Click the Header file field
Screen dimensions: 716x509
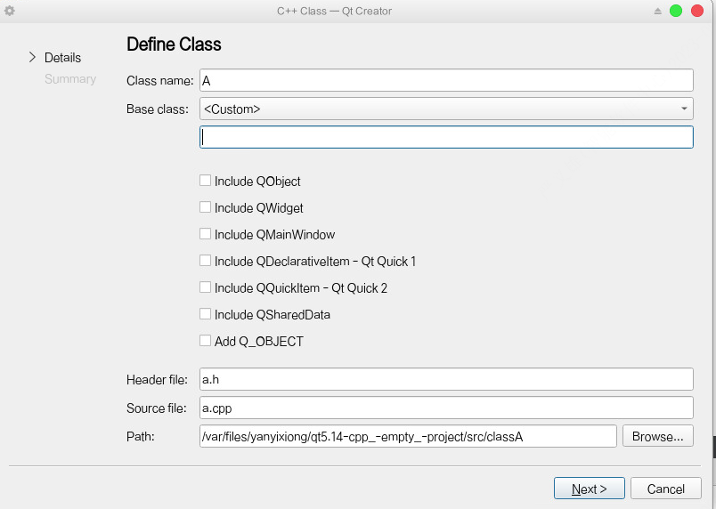[446, 379]
